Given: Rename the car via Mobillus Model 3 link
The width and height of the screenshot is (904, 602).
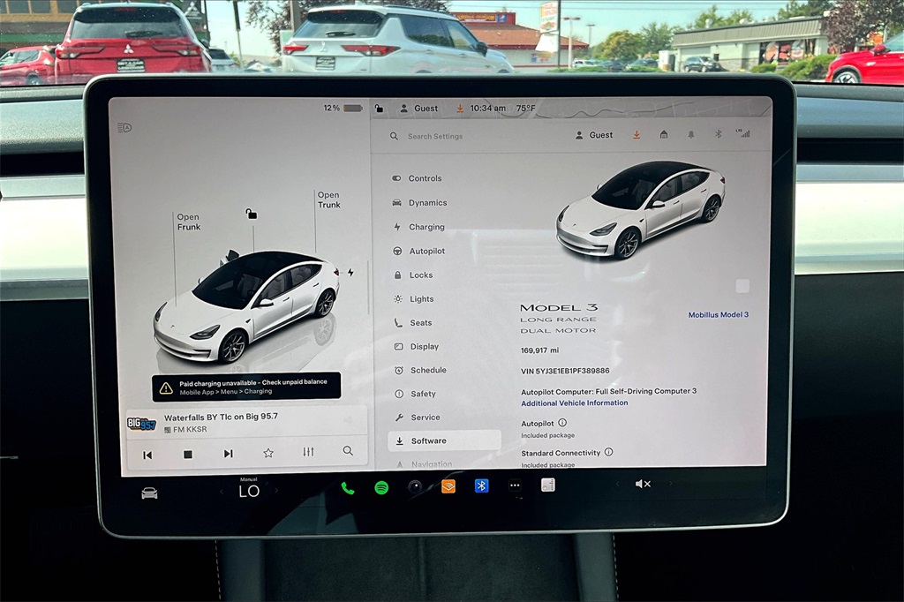Looking at the screenshot, I should tap(719, 314).
